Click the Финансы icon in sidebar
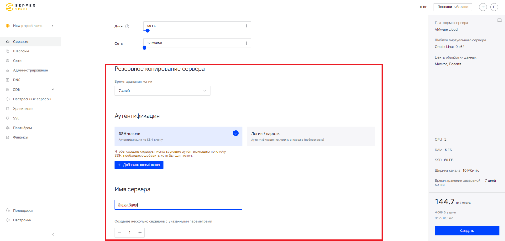505x241 pixels. click(8, 137)
